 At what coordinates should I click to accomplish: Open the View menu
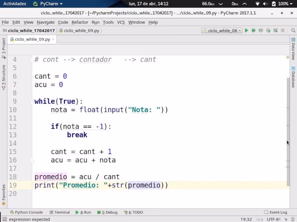point(28,22)
